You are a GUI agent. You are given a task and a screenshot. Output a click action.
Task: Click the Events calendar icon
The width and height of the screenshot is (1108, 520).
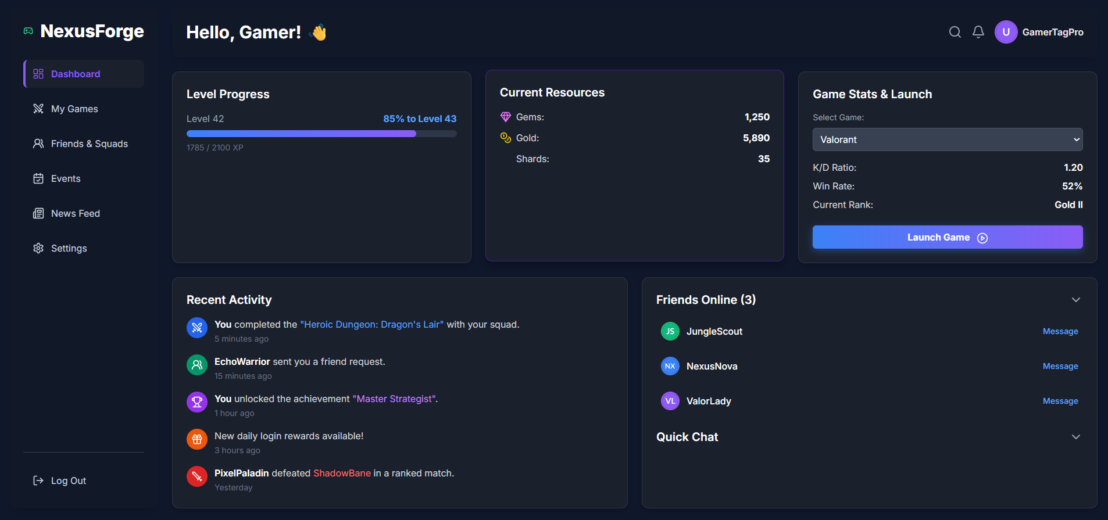[38, 178]
